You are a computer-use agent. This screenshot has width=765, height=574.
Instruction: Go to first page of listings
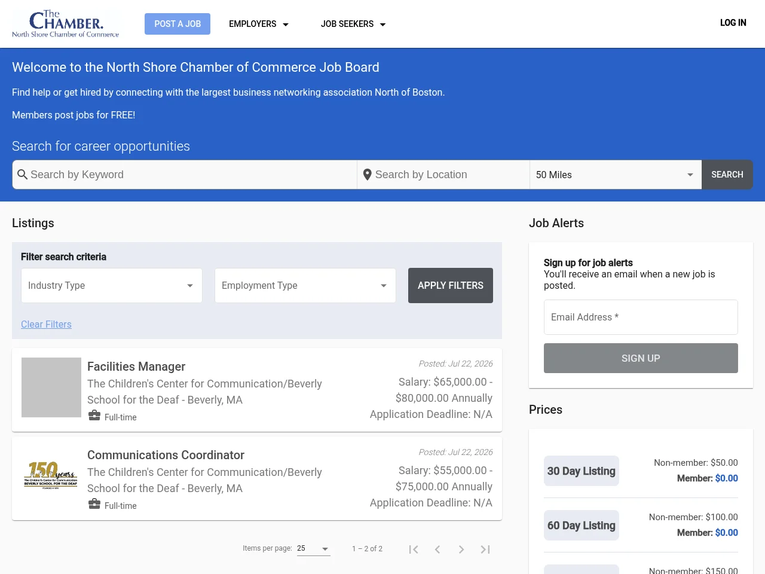click(414, 549)
